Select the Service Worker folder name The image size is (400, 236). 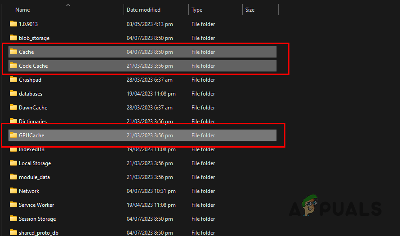point(36,205)
